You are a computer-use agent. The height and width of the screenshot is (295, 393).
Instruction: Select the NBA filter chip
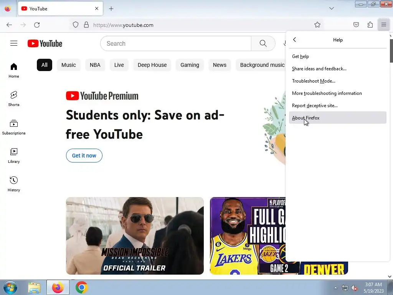(95, 65)
